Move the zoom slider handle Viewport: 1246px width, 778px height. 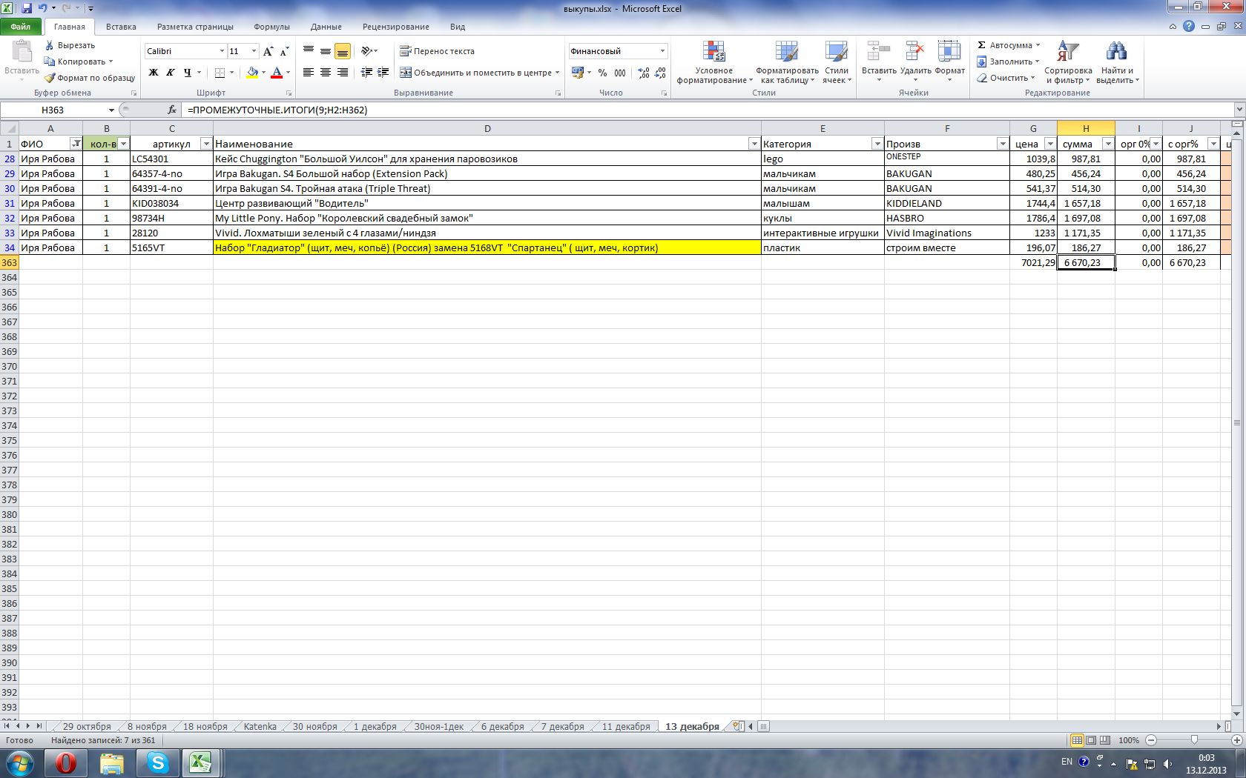[x=1194, y=740]
